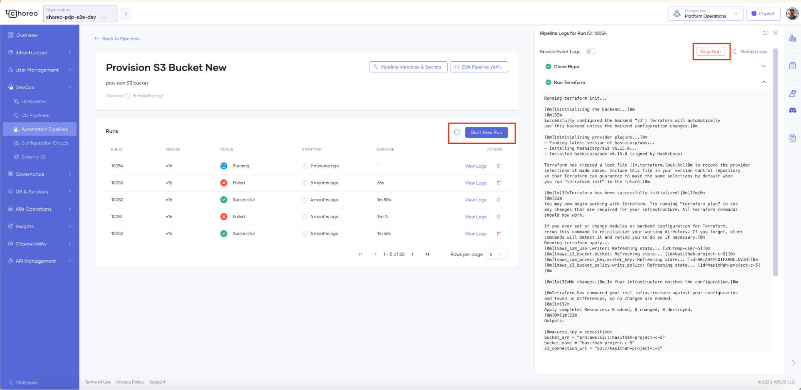Expand pipeline logs panel to fullscreen
801x390 pixels.
point(765,33)
